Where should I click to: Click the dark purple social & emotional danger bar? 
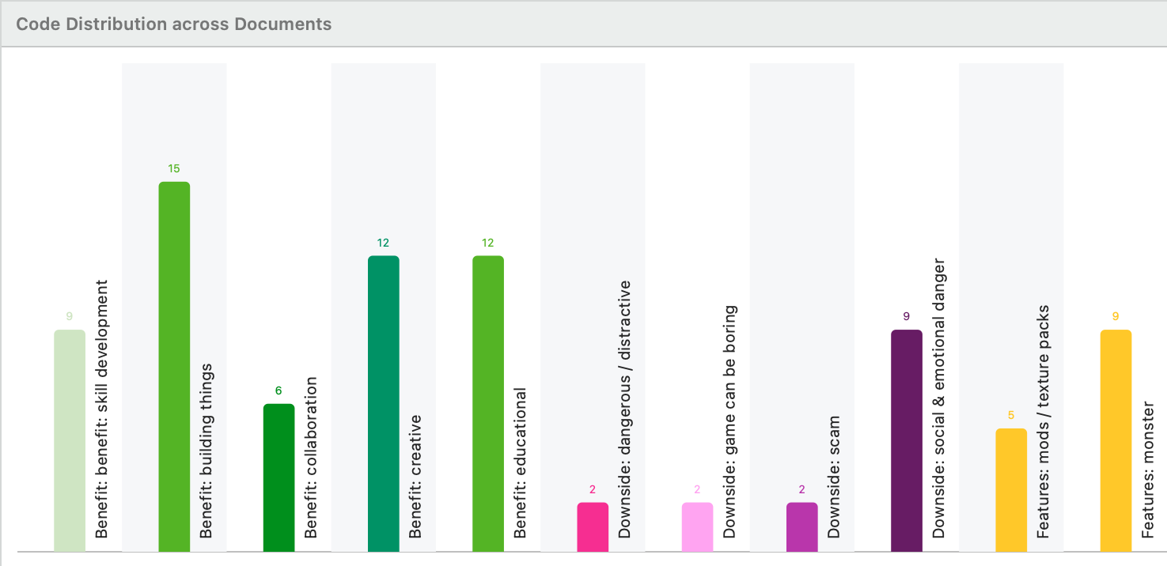[907, 440]
